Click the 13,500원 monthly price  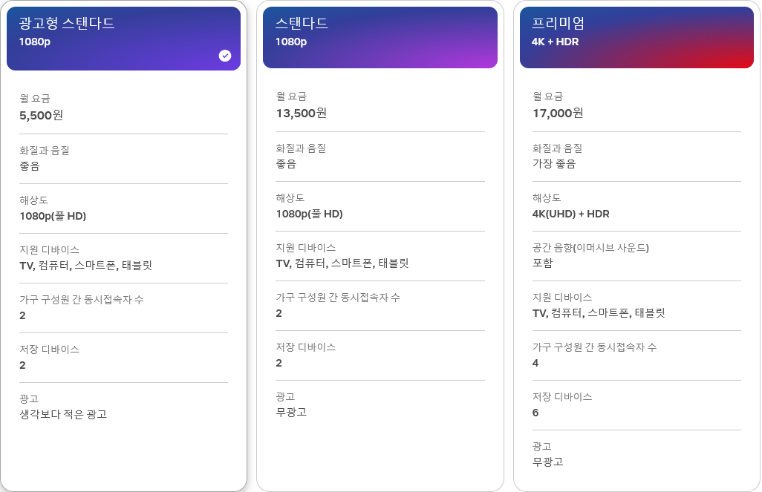click(301, 113)
